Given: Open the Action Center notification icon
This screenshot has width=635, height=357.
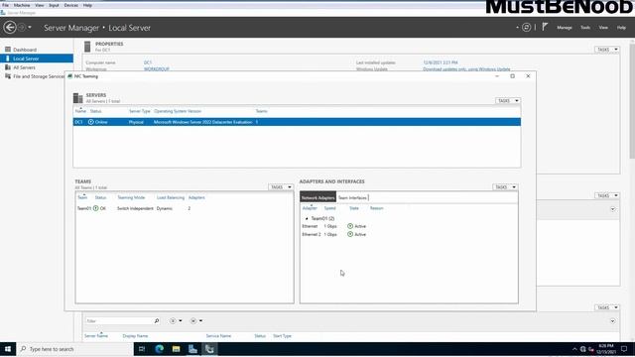Looking at the screenshot, I should (x=624, y=349).
